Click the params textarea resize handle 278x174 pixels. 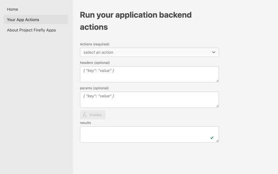click(x=217, y=106)
